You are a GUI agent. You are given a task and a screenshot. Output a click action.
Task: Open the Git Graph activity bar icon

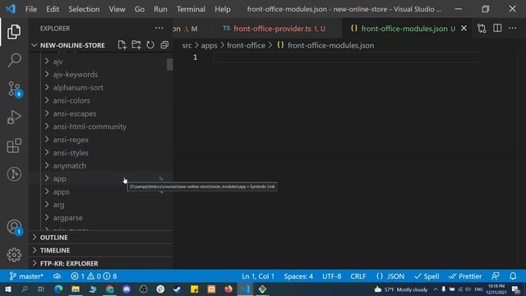point(14,173)
